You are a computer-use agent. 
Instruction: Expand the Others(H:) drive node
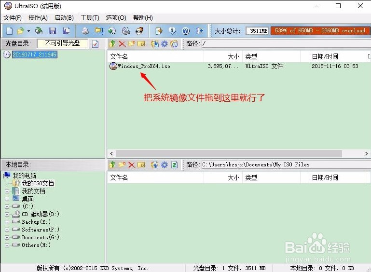[7, 245]
